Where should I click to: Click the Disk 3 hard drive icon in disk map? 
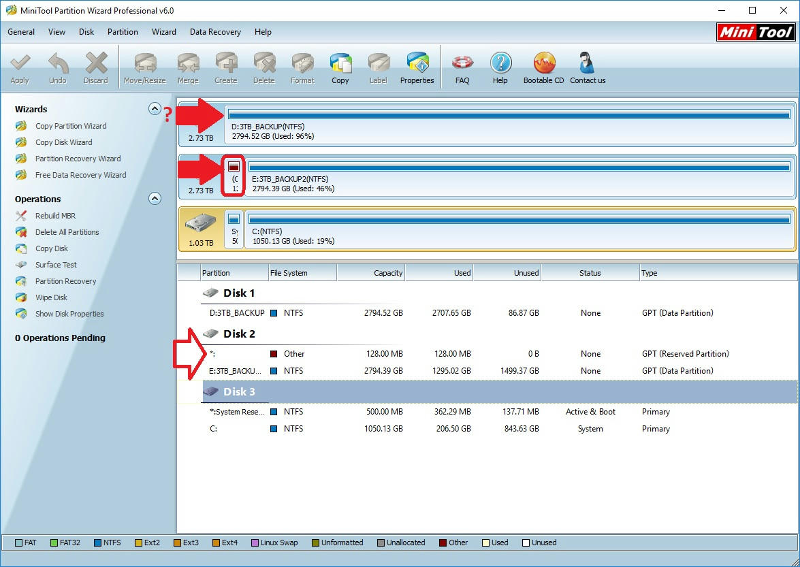pyautogui.click(x=200, y=223)
